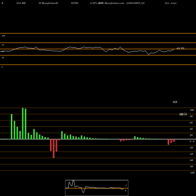Click the -100 axis label on MR chart
Screen dimensions: 196x196
192,173
